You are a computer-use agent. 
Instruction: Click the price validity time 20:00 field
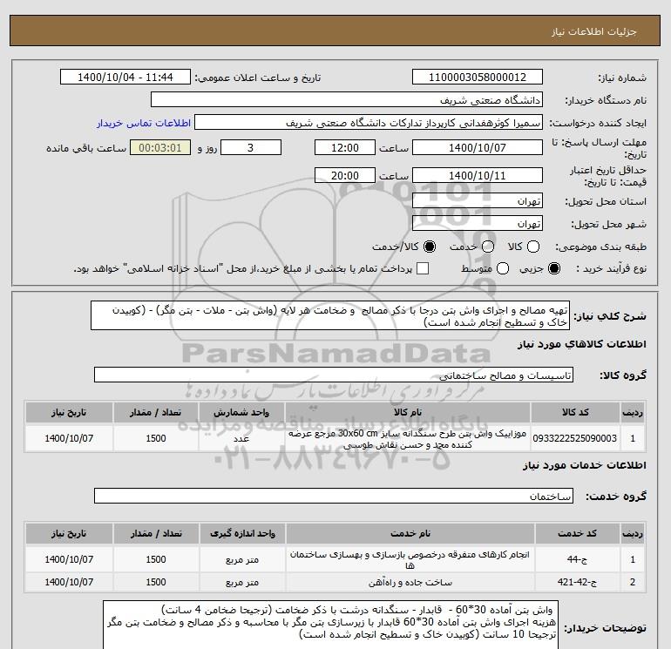pyautogui.click(x=345, y=175)
